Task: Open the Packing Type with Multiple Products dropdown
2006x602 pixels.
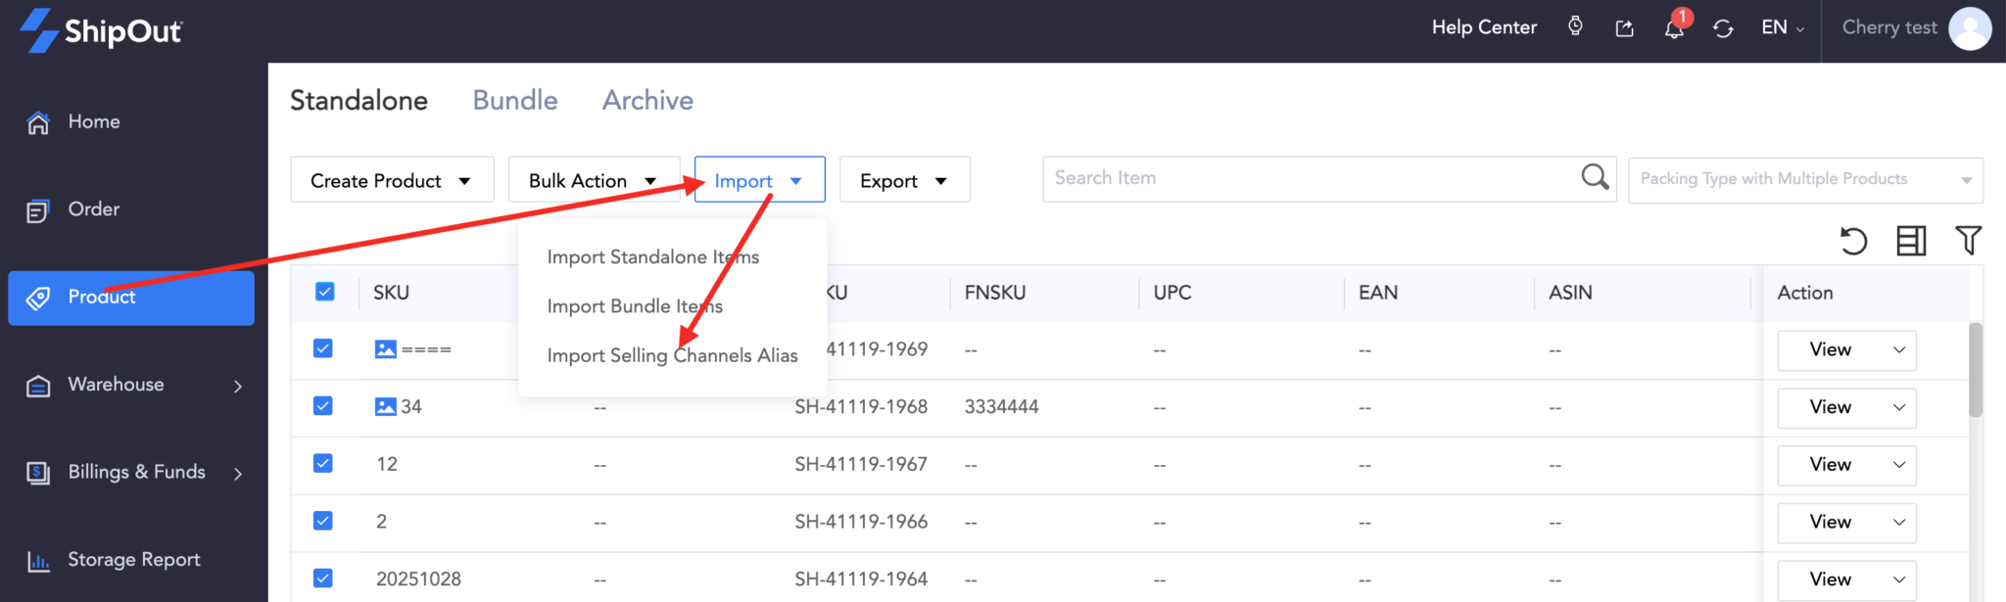Action: (x=1804, y=180)
